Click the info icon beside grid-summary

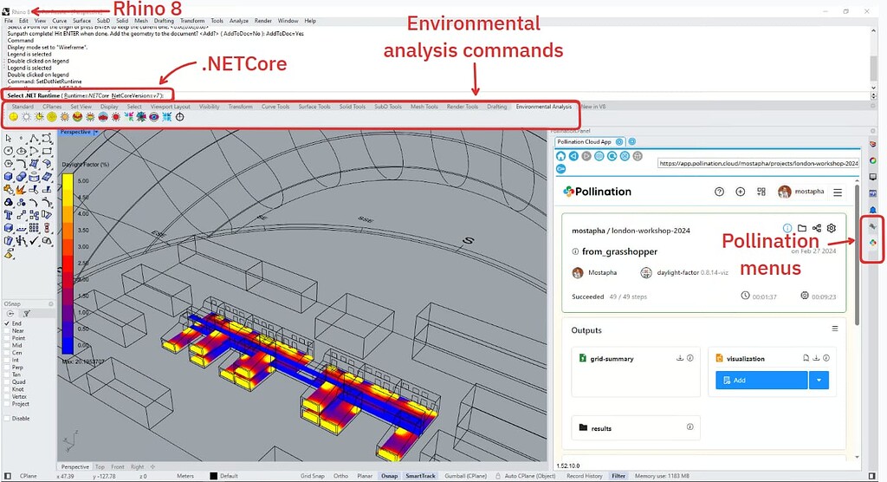(690, 358)
